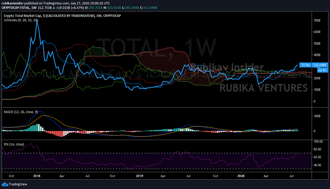
Task: Click the TradingView.com text in the header
Action: point(55,3)
